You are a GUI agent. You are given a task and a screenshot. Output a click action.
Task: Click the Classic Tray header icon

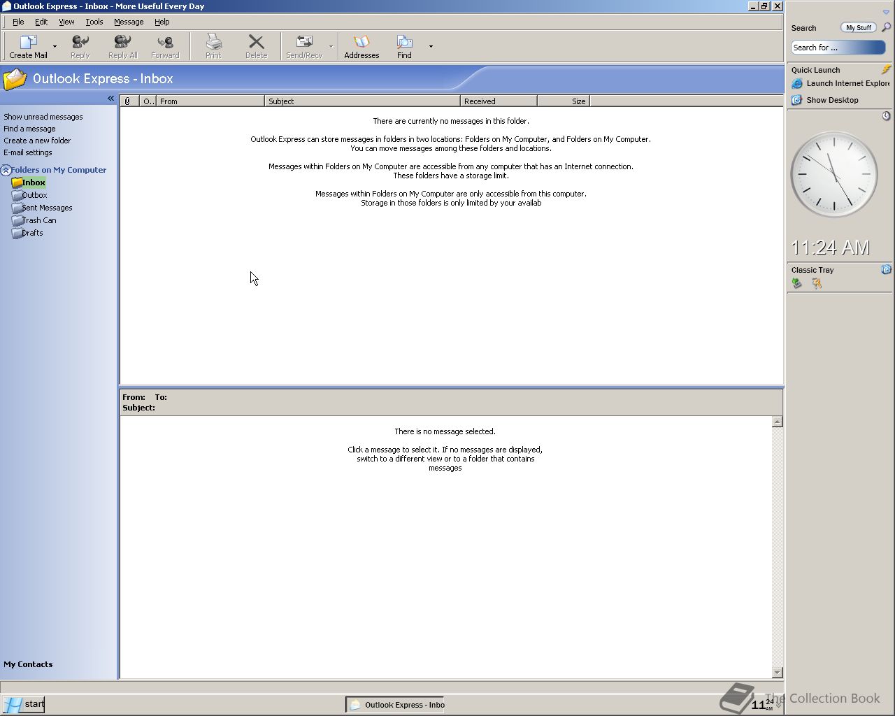(x=886, y=269)
